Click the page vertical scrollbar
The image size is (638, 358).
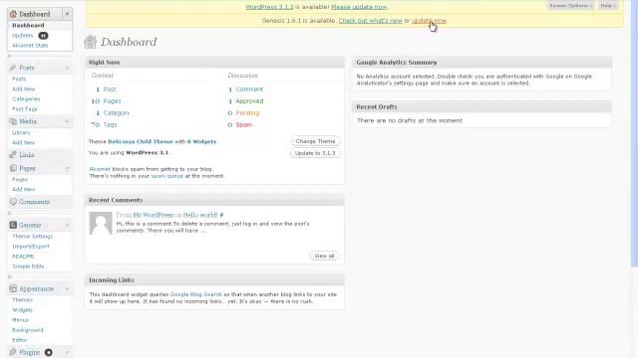[x=634, y=134]
